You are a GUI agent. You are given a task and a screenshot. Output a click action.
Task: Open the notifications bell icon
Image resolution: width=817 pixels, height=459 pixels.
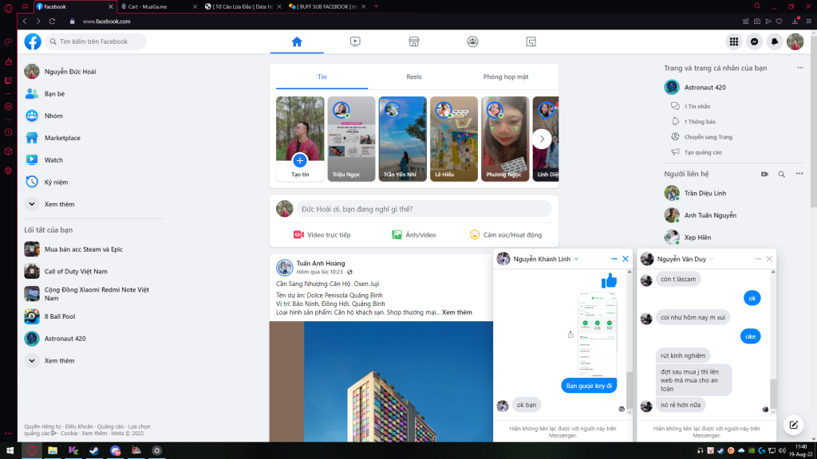pos(775,41)
